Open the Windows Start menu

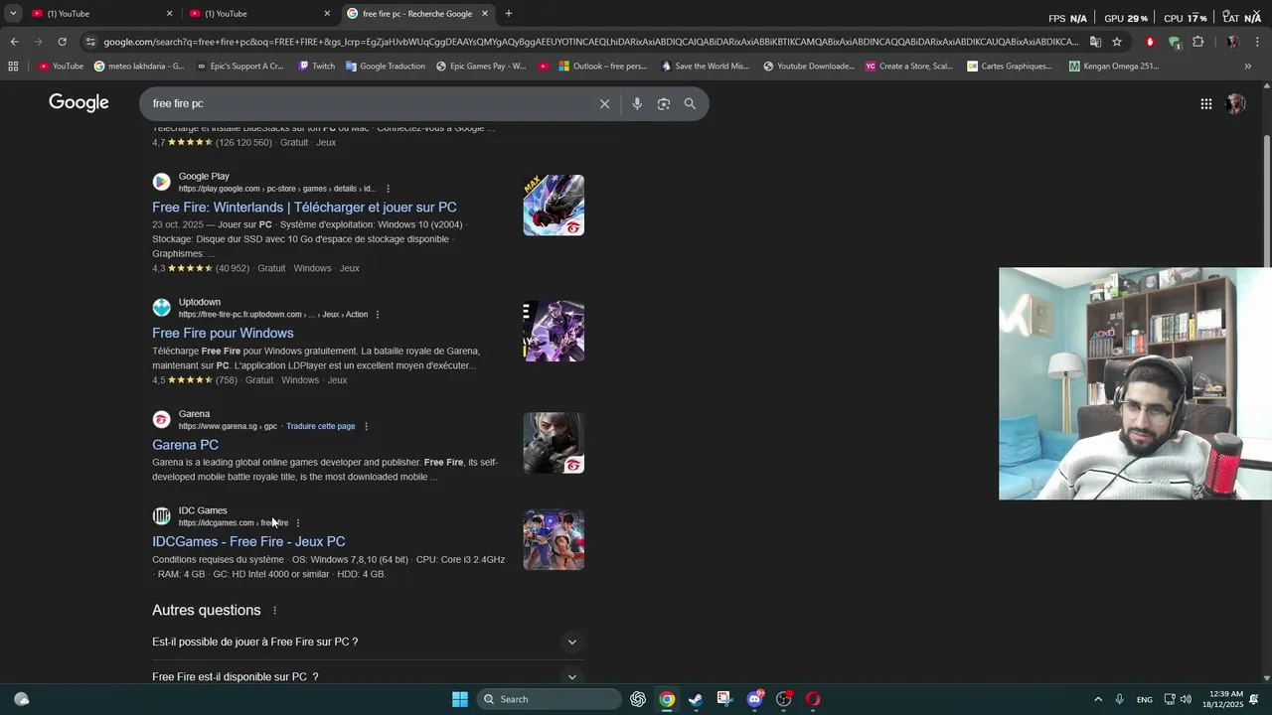(x=460, y=699)
